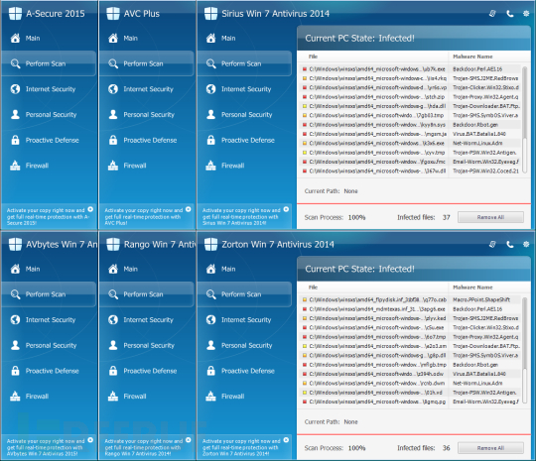Click Firewall icon in A-Secure 2015
Screen dimensions: 536x461
tap(15, 166)
